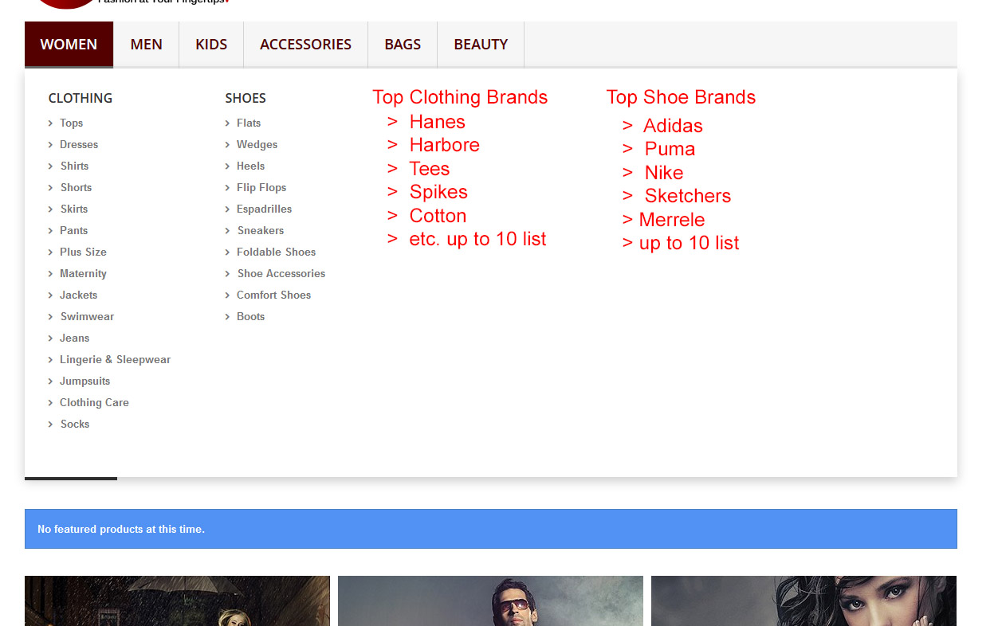Select Boots in the Shoes list

(250, 316)
